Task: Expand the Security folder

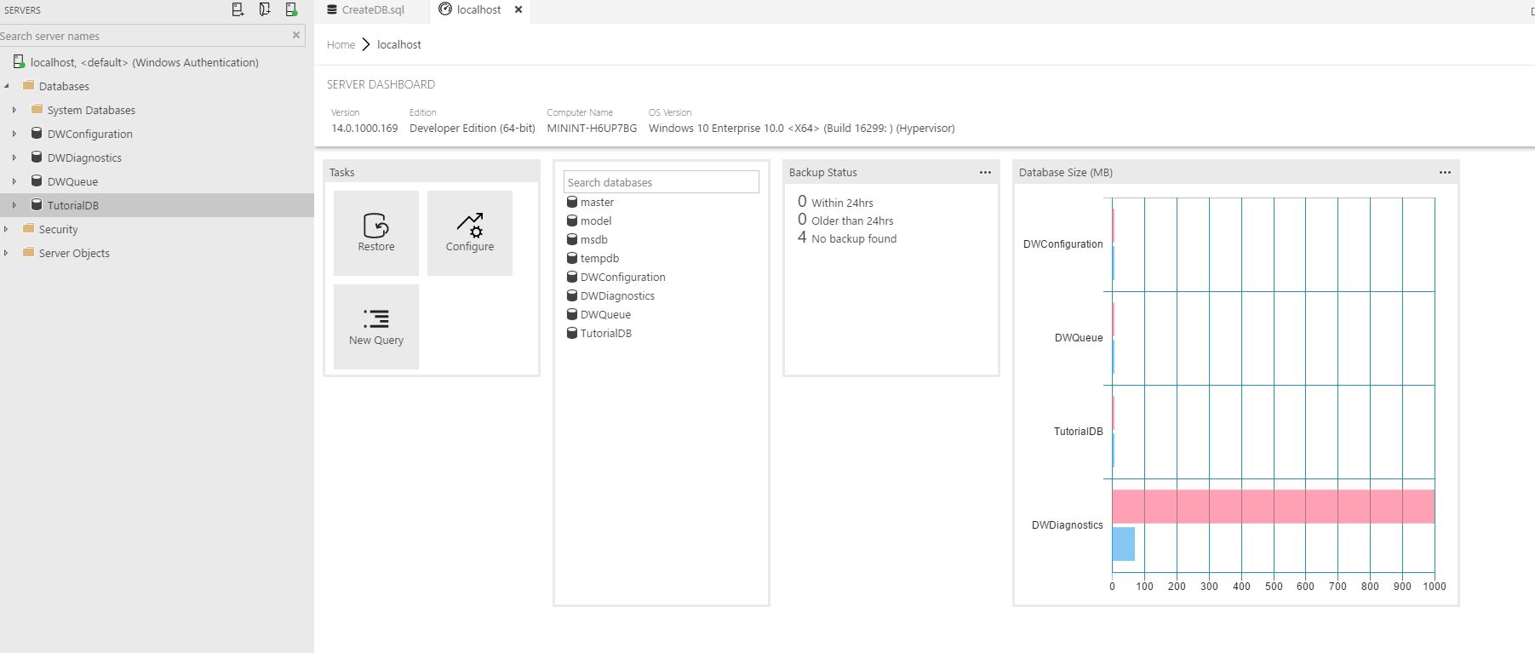Action: click(7, 229)
